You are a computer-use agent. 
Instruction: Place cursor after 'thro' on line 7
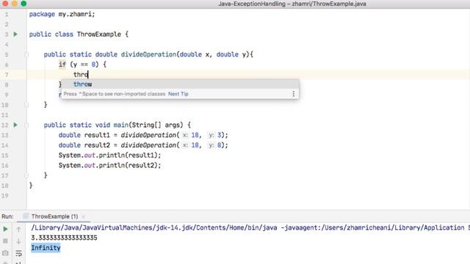(x=88, y=75)
